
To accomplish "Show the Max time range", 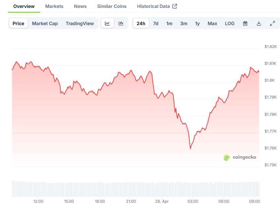I will (x=213, y=23).
